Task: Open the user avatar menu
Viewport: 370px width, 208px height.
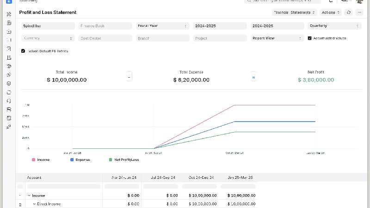Action: pos(359,1)
